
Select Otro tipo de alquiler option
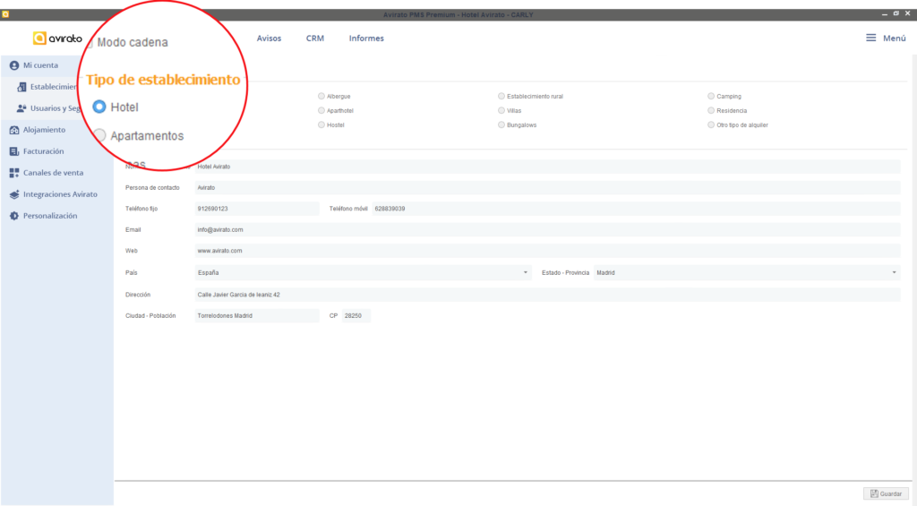tap(710, 124)
